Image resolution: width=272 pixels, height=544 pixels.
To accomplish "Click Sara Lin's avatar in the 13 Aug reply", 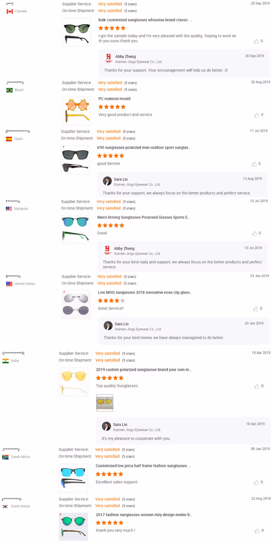I will click(x=107, y=181).
